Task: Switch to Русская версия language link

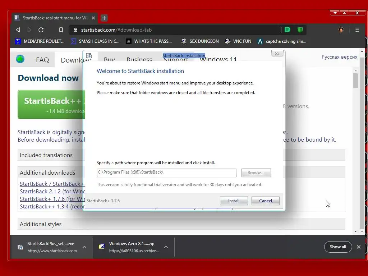Action: [339, 57]
